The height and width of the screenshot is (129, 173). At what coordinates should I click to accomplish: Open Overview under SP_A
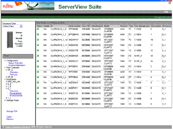pos(14,72)
